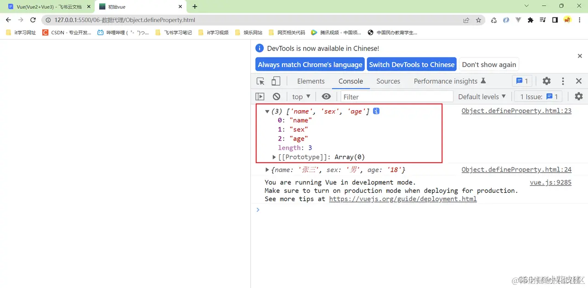Dismiss the DevTools language banner
Screen dimensions: 588x288
(x=580, y=56)
